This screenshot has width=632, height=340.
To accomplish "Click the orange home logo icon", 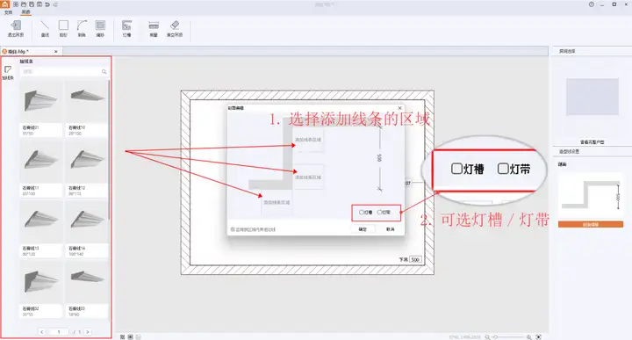I will [4, 4].
